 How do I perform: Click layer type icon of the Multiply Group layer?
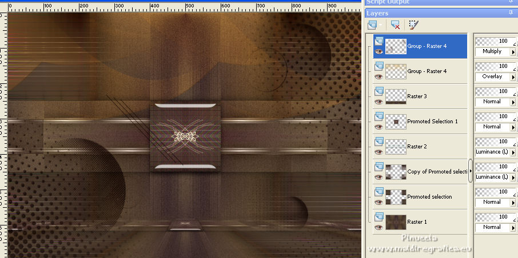coord(379,41)
